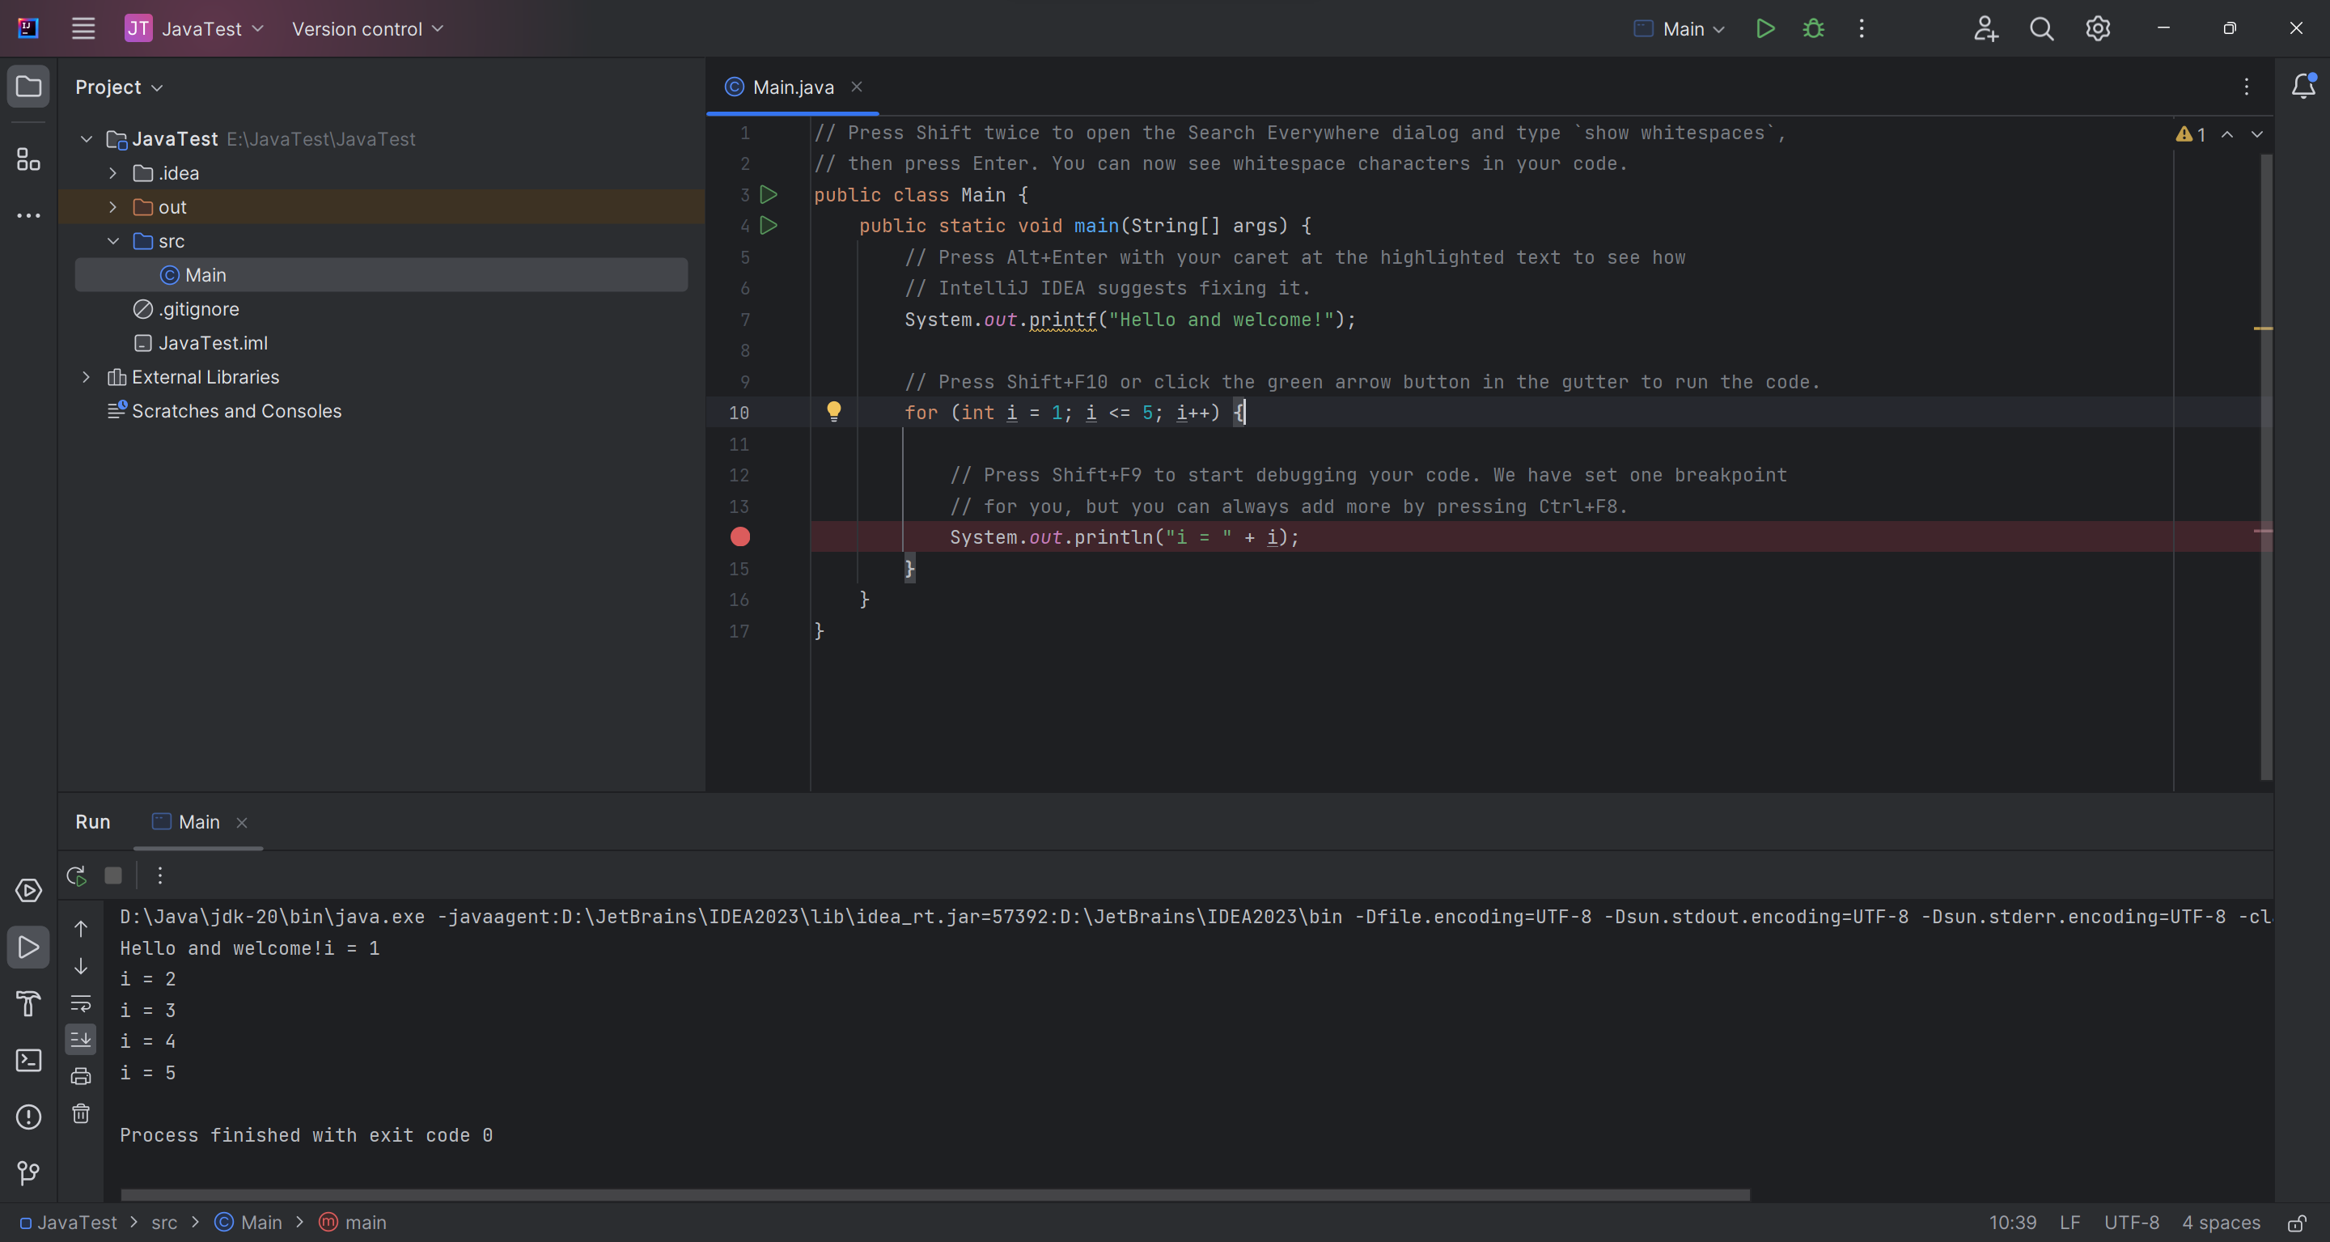Viewport: 2330px width, 1242px height.
Task: Open the Problems tool window
Action: coord(29,1117)
